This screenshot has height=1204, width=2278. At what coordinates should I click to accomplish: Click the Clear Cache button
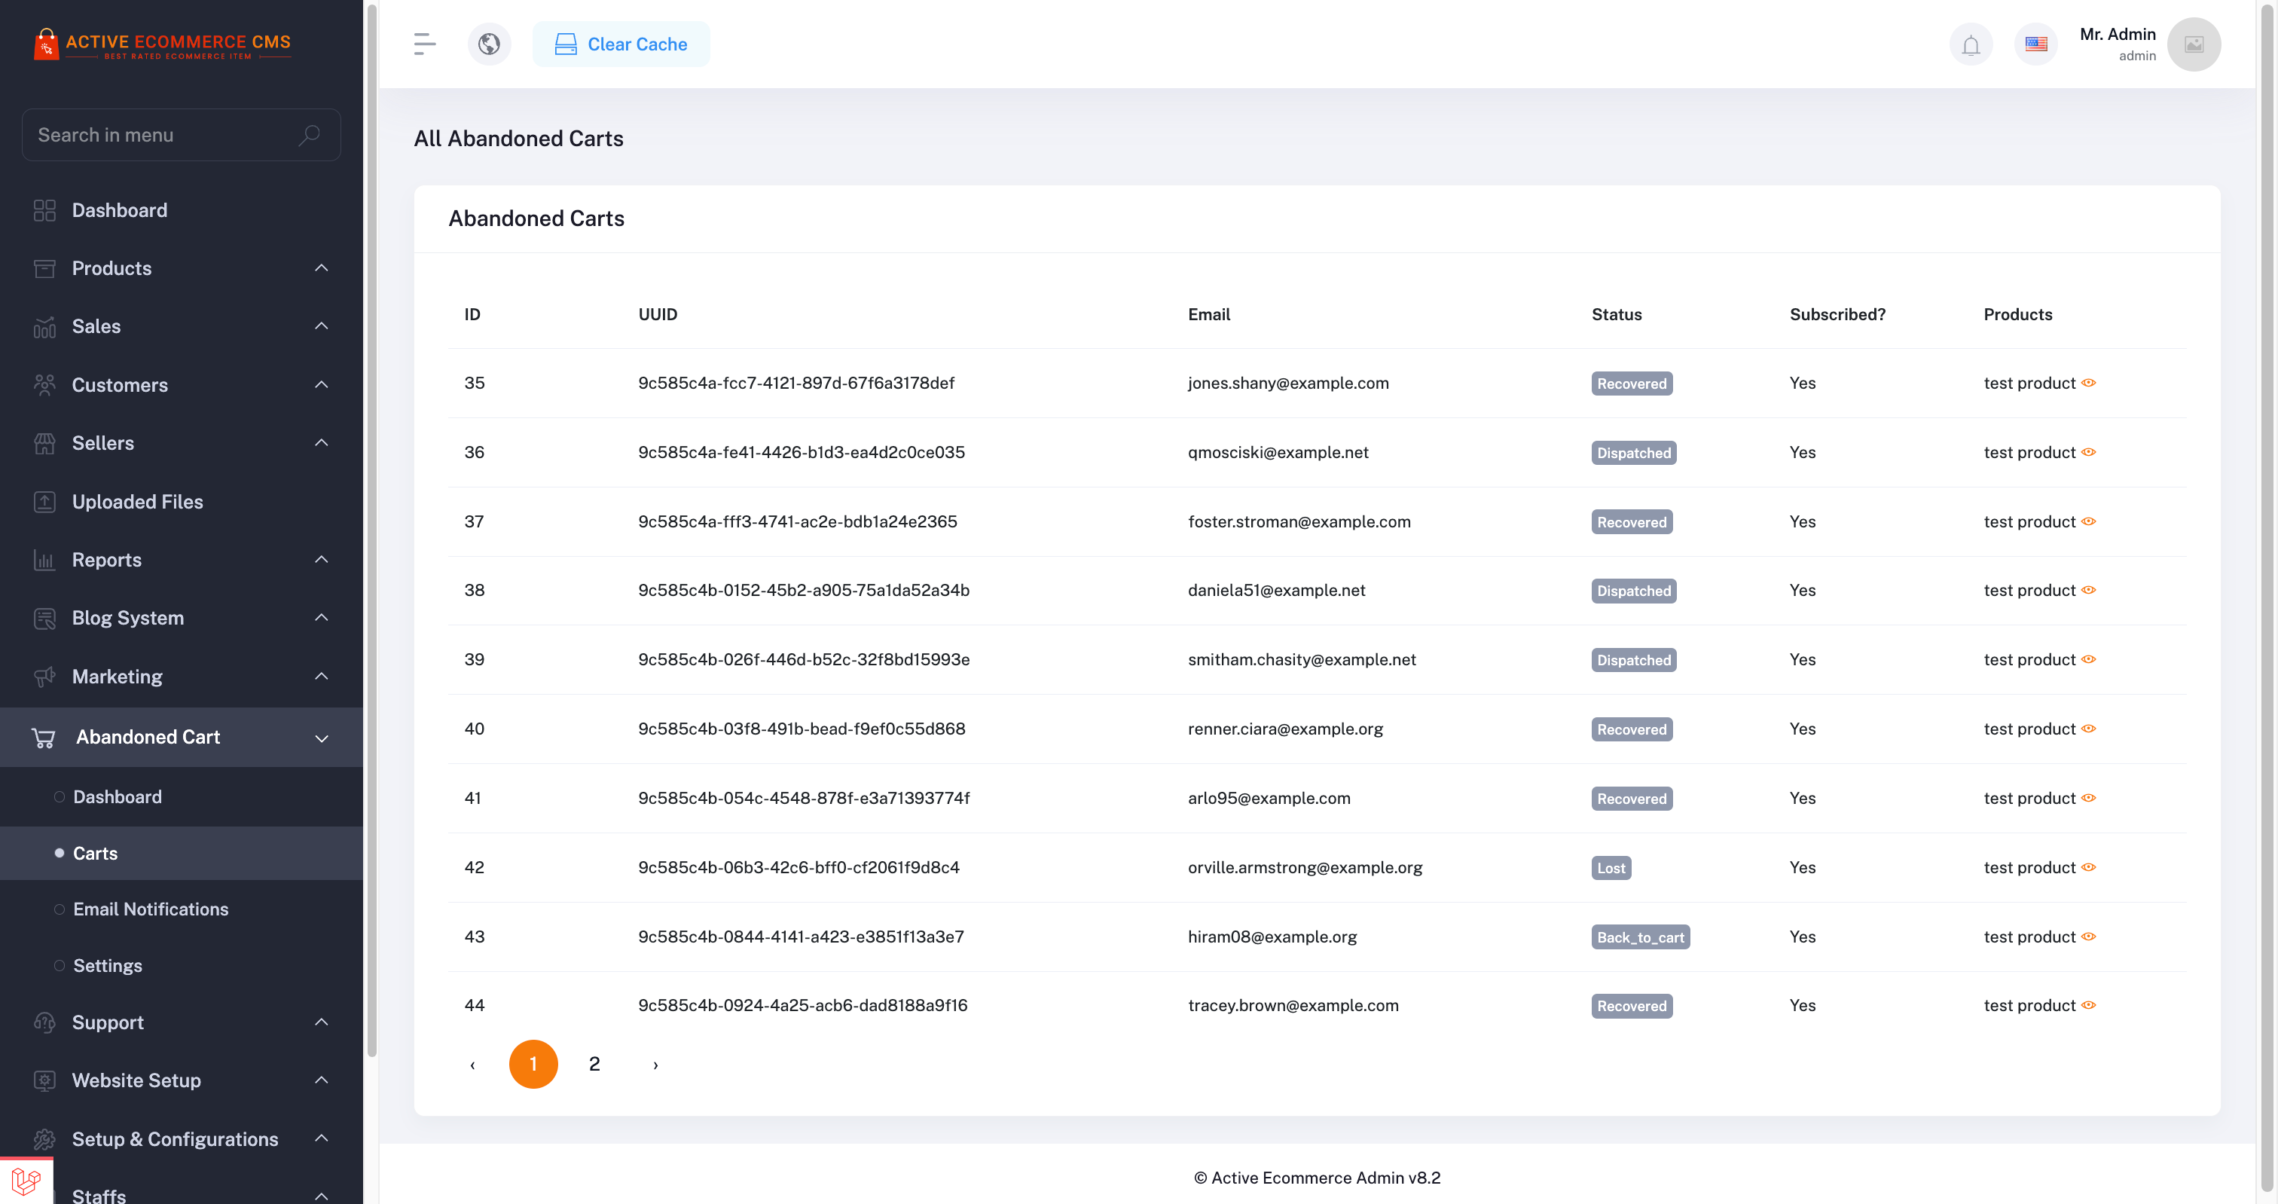coord(621,44)
